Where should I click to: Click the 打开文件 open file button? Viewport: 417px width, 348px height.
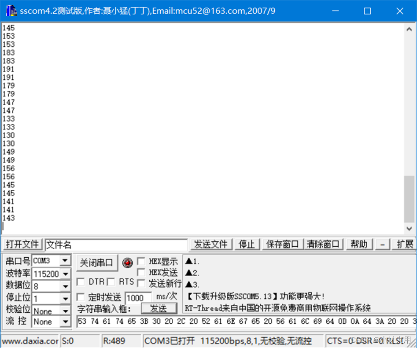[x=22, y=244]
